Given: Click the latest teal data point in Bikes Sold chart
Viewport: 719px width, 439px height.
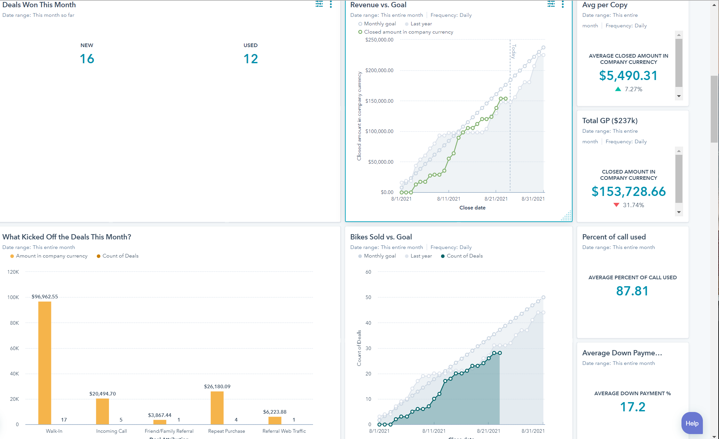Looking at the screenshot, I should [x=500, y=353].
